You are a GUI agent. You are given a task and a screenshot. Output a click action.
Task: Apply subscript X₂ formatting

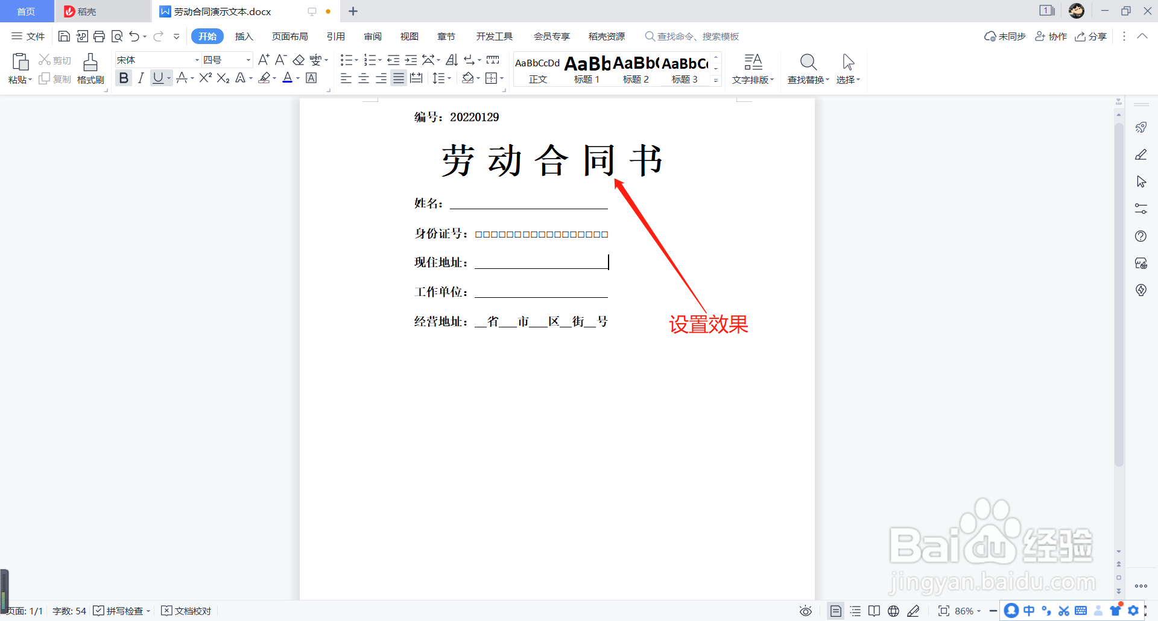(223, 78)
